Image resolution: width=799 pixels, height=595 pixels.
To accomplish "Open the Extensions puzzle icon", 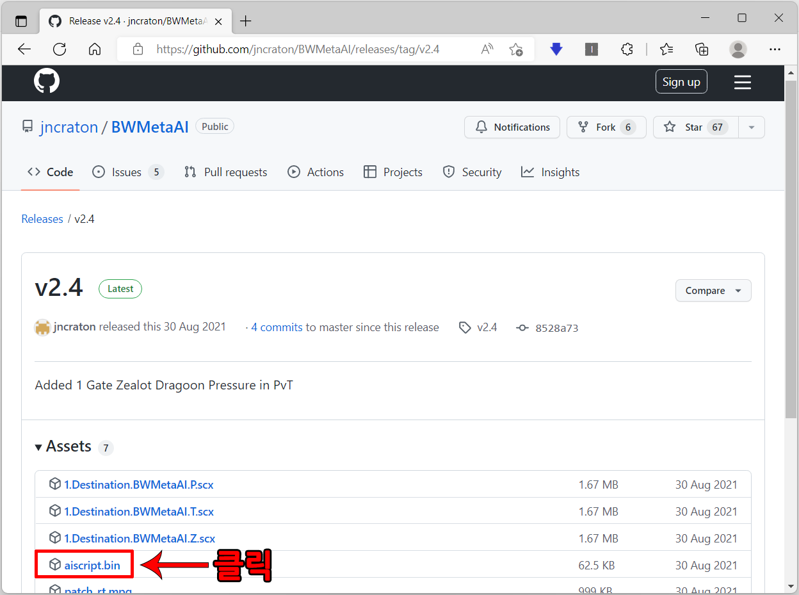I will point(627,49).
